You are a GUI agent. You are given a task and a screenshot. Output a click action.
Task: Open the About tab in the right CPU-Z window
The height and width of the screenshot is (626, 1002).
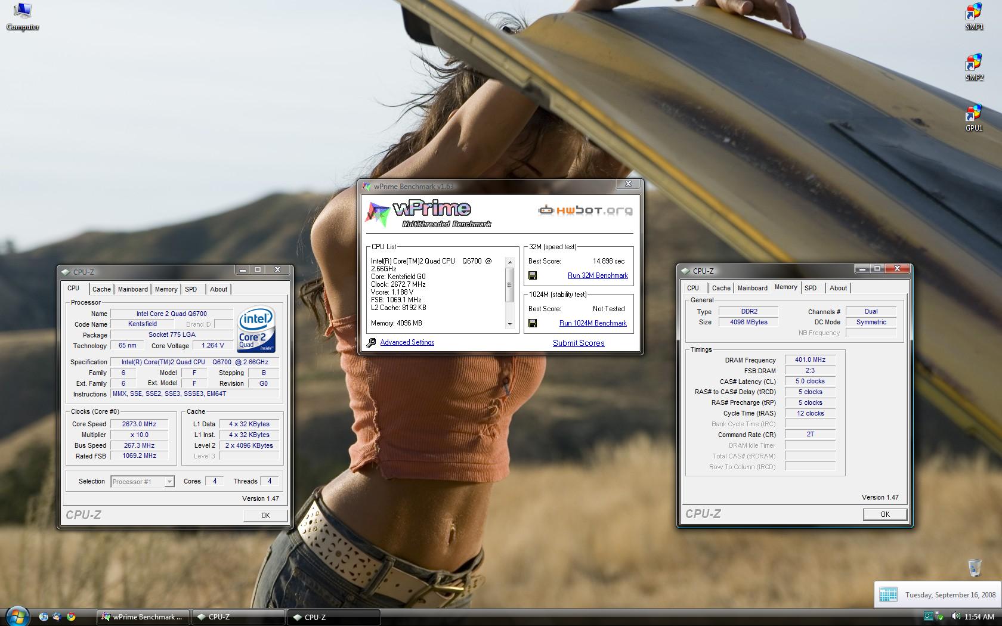(838, 288)
